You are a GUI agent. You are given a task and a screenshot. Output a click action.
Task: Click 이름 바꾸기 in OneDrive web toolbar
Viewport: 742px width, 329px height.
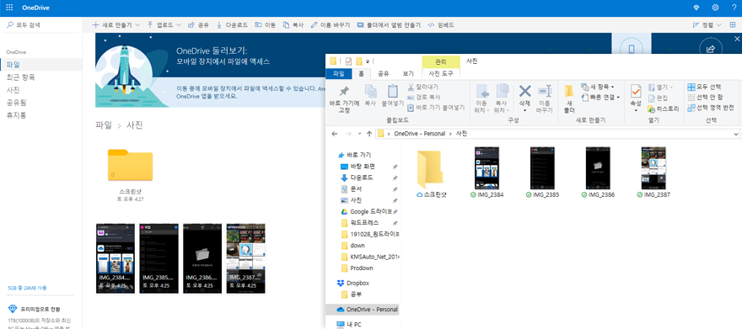click(331, 25)
